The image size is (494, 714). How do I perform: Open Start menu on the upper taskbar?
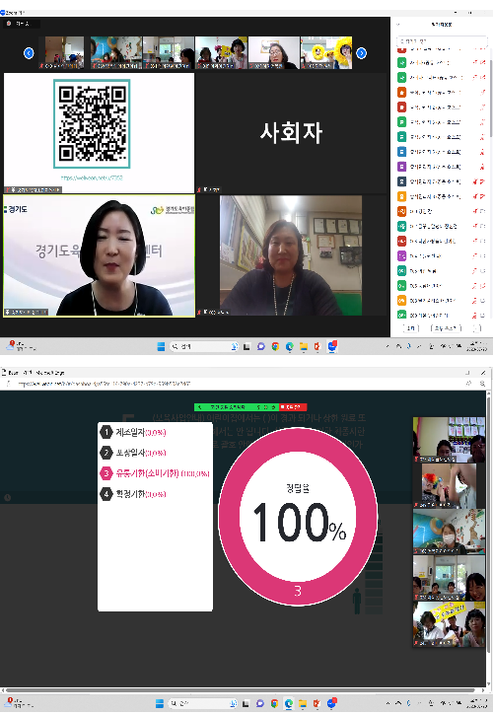[x=161, y=346]
